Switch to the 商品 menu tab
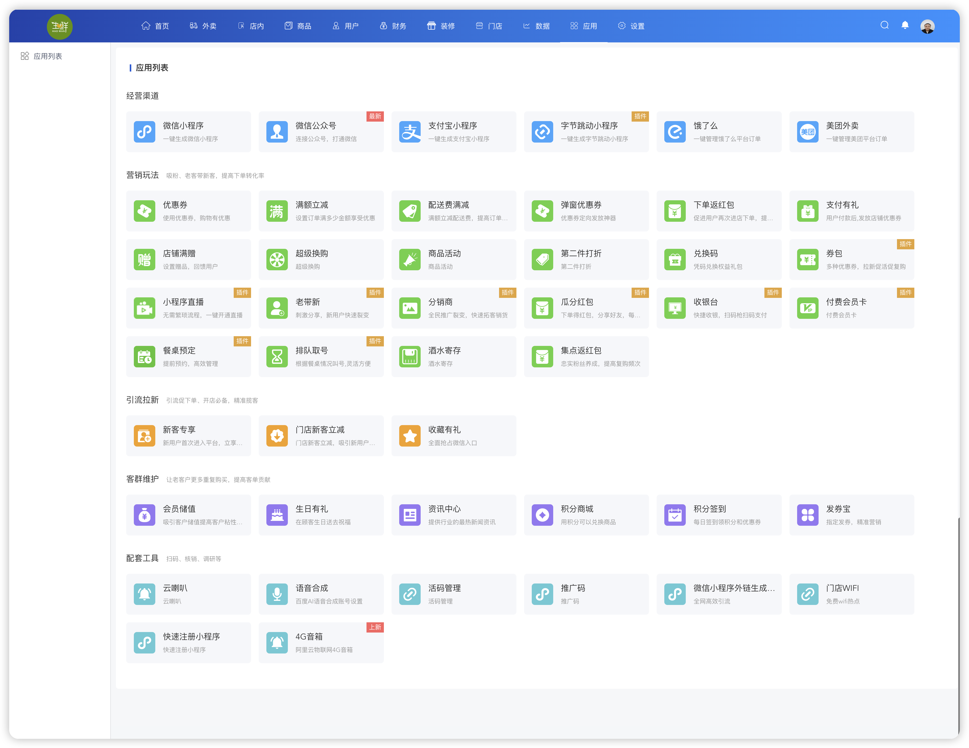969x748 pixels. pos(298,26)
